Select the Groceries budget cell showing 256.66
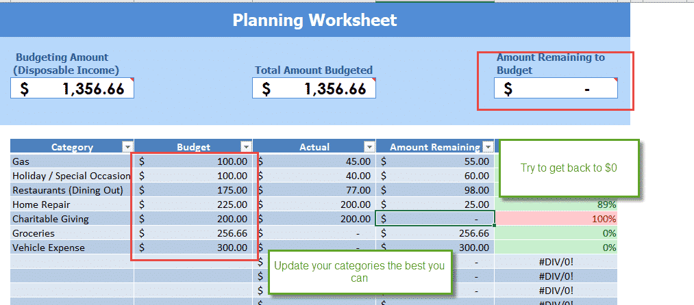 coord(194,233)
